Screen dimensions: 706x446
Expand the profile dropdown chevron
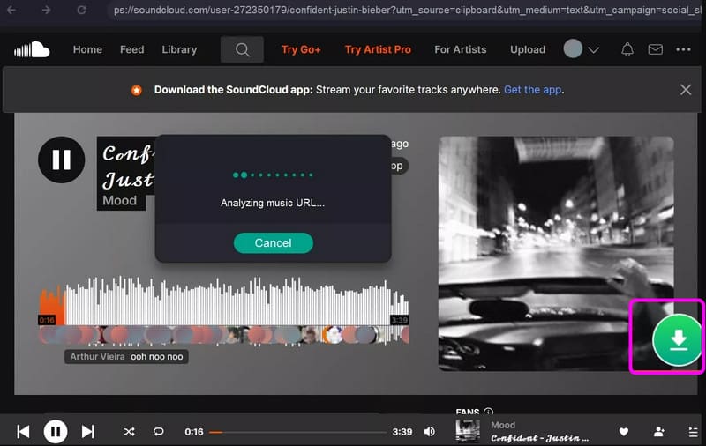tap(593, 50)
